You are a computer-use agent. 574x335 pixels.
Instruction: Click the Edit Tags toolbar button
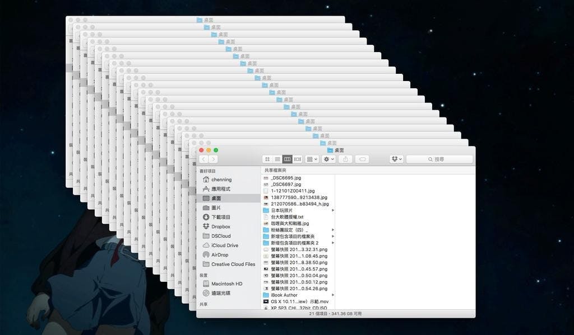click(362, 159)
